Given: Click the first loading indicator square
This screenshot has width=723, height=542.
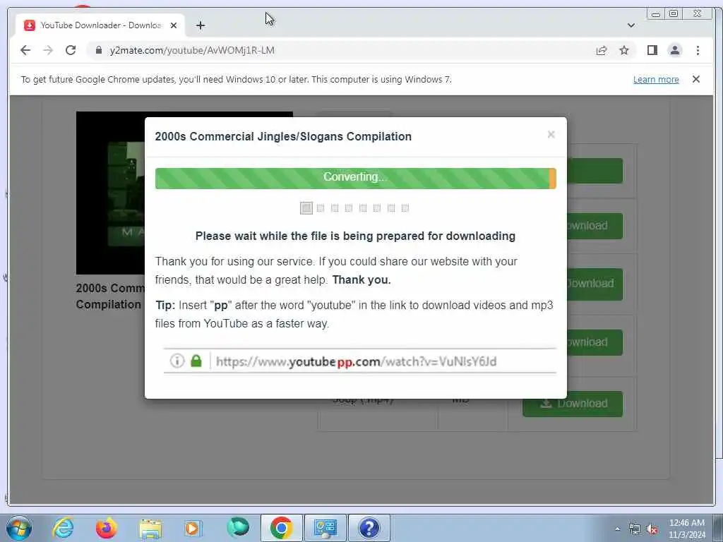Looking at the screenshot, I should [306, 208].
